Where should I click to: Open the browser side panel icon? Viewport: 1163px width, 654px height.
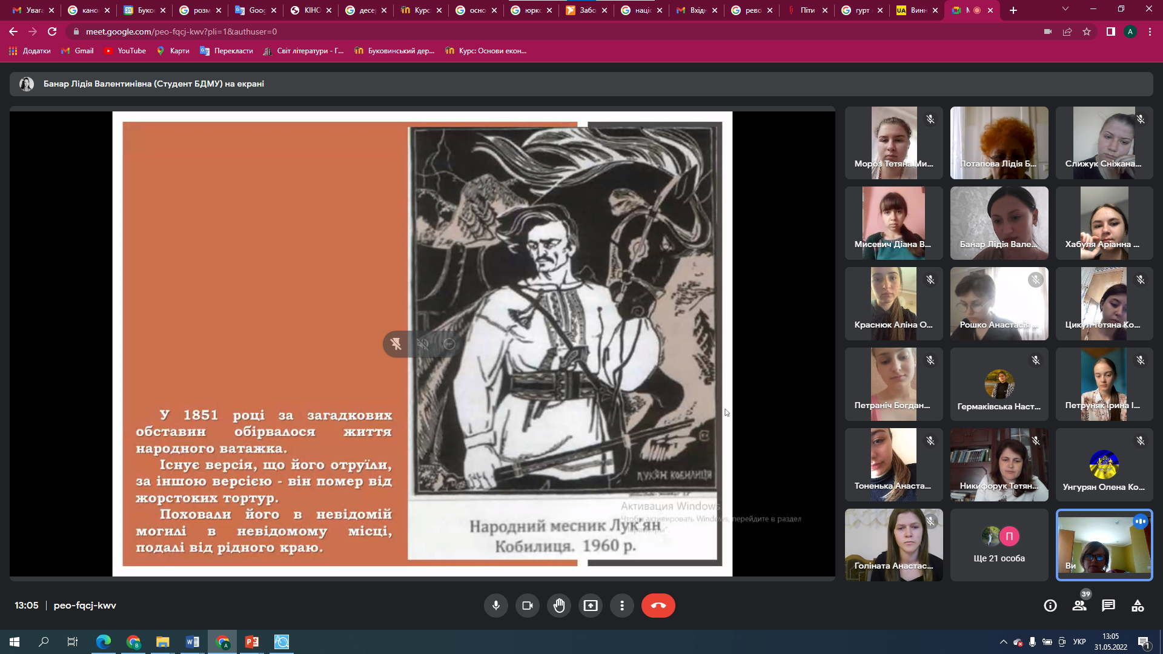click(1111, 31)
